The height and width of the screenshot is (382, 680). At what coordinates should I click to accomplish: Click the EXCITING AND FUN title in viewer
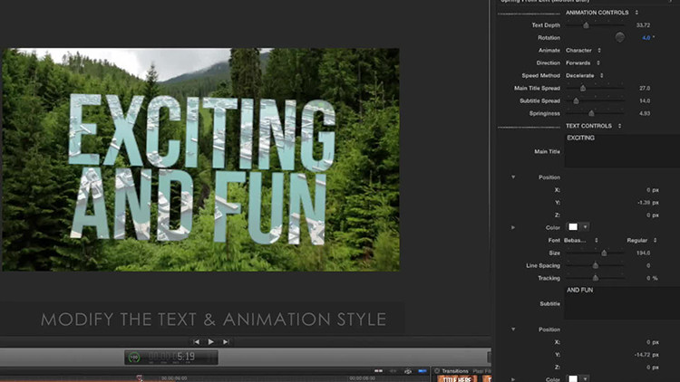click(x=202, y=168)
